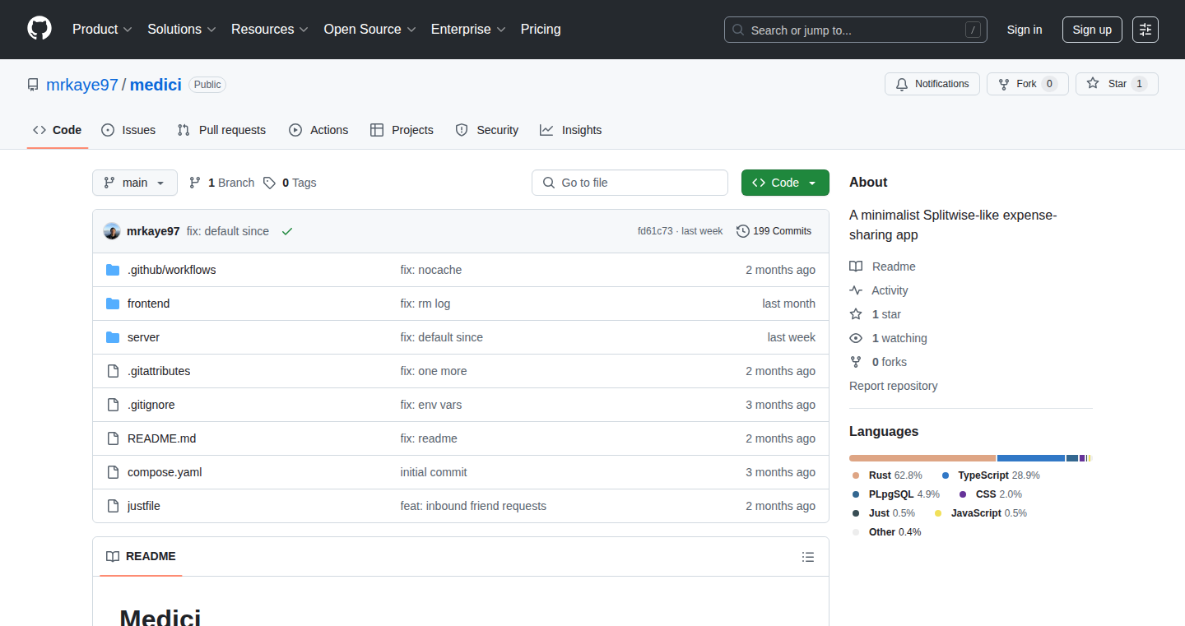Click the server folder icon
The height and width of the screenshot is (626, 1185).
tap(113, 337)
